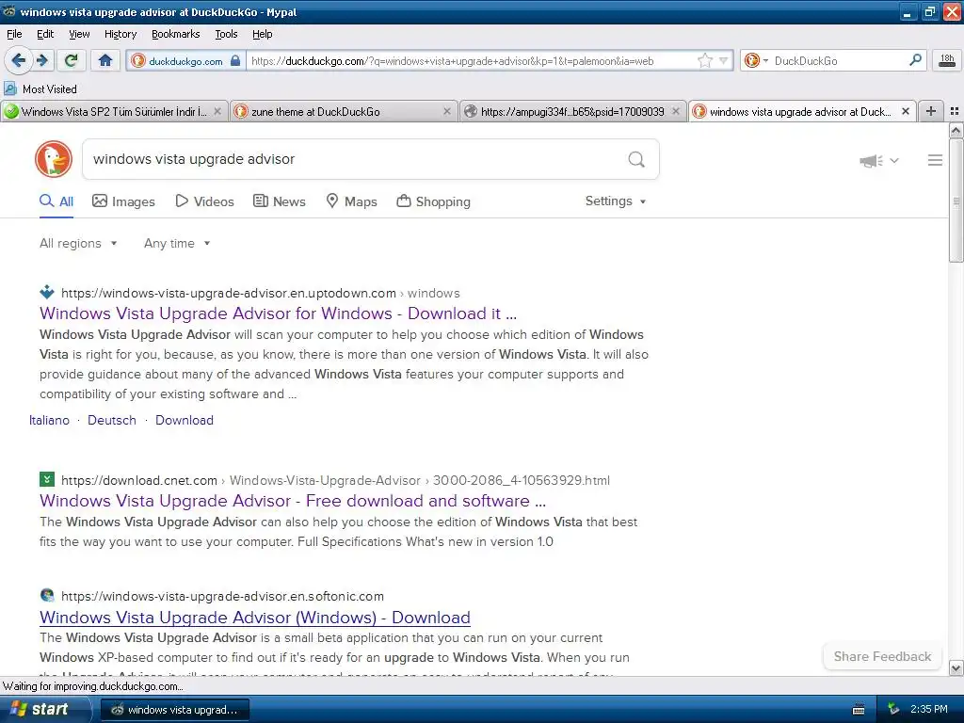Open the Bookmarks menu
This screenshot has width=964, height=723.
pyautogui.click(x=175, y=34)
